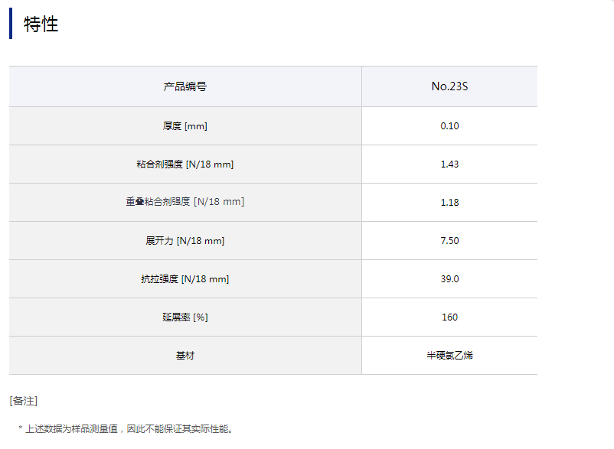The height and width of the screenshot is (449, 614).
Task: Click the [备注] notes label
Action: click(x=24, y=401)
